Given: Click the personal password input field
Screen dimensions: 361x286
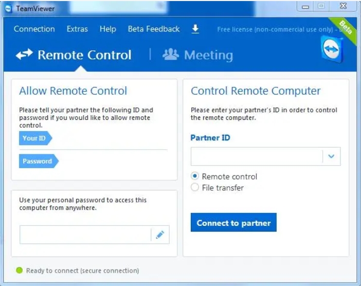Looking at the screenshot, I should click(x=85, y=235).
